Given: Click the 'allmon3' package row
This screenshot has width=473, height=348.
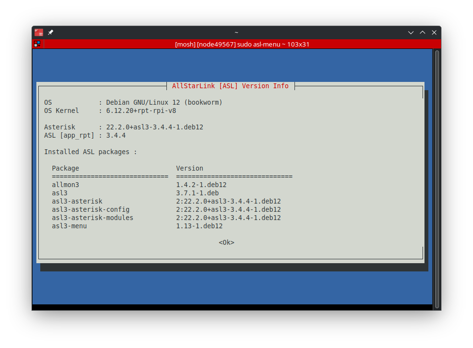Looking at the screenshot, I should tap(139, 185).
